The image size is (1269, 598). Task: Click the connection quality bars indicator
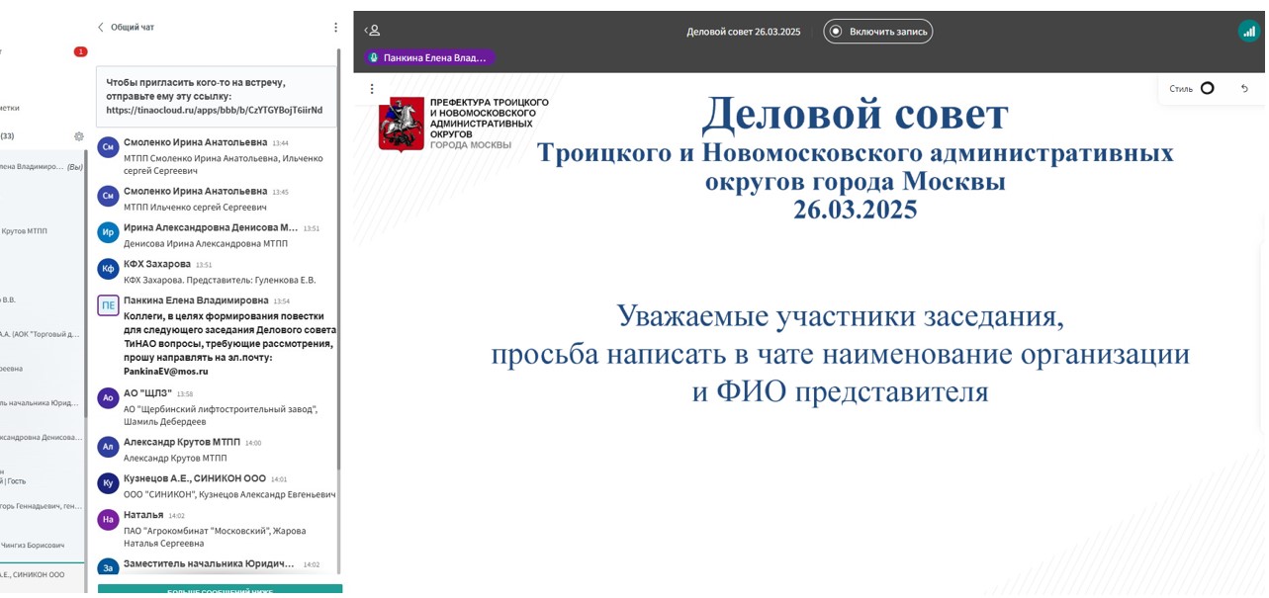[x=1247, y=31]
